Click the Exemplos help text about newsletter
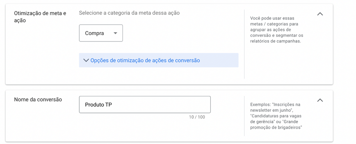 coord(276,116)
